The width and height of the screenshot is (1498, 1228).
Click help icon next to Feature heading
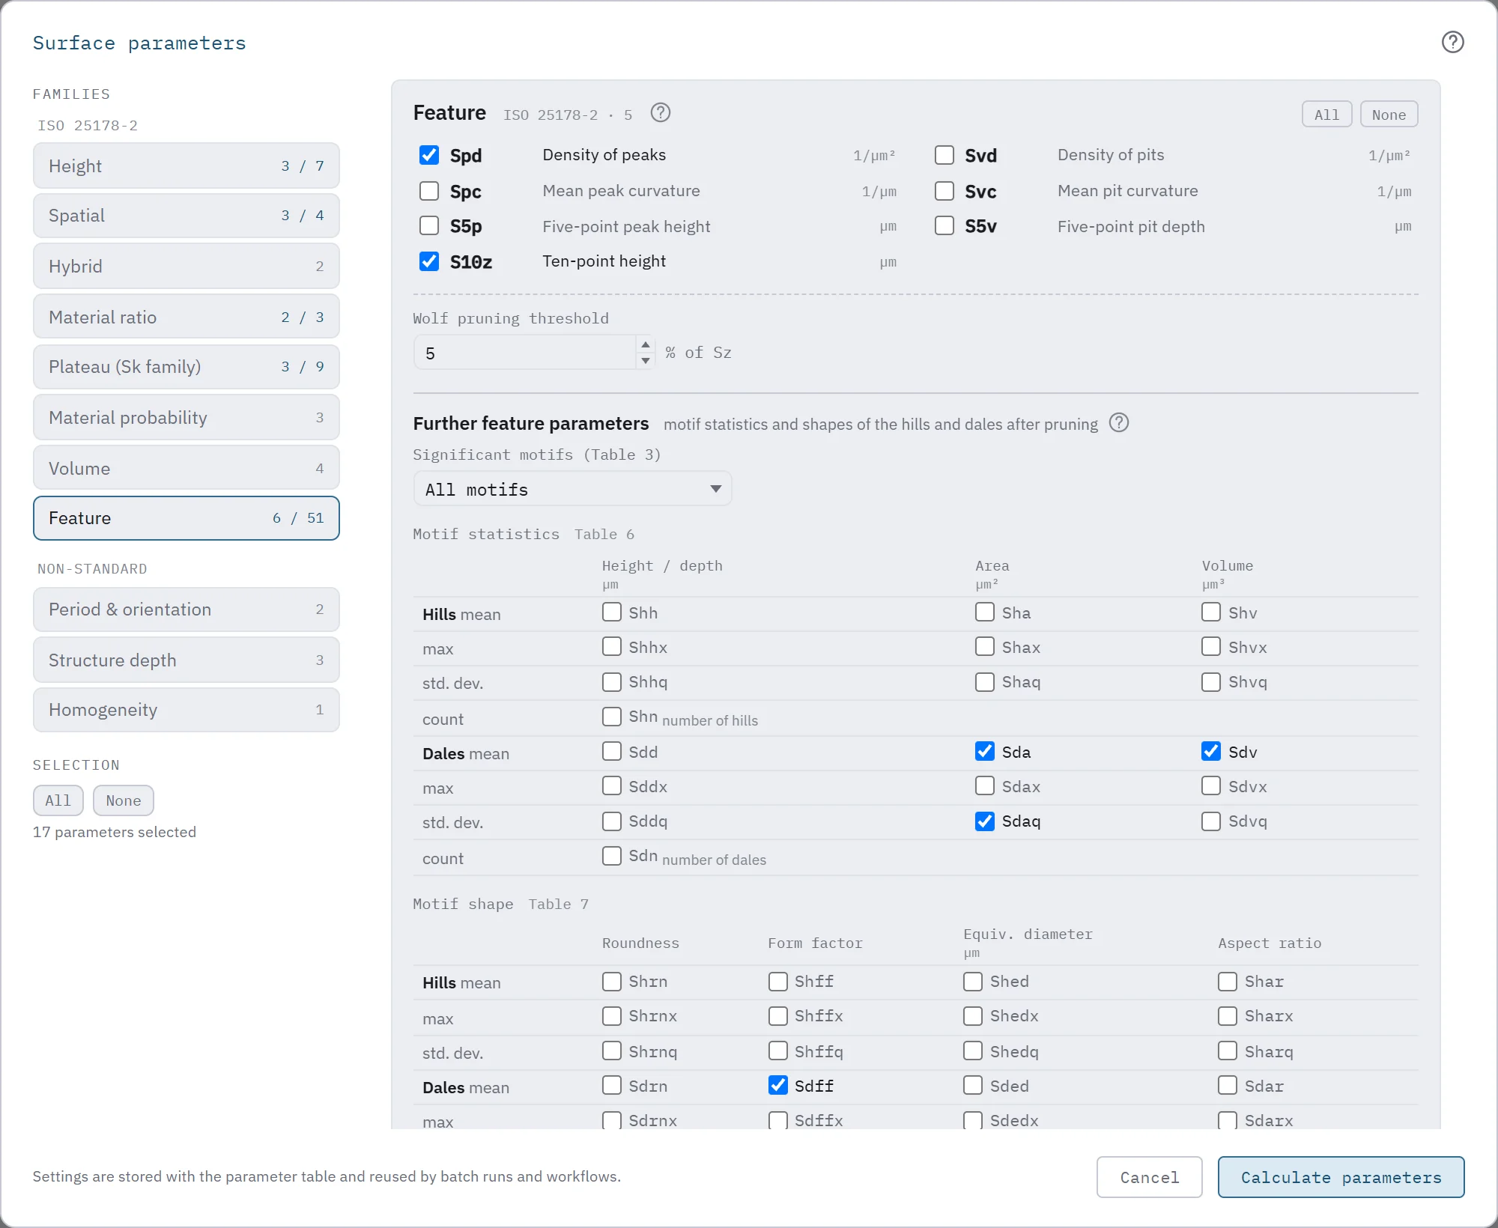(660, 113)
